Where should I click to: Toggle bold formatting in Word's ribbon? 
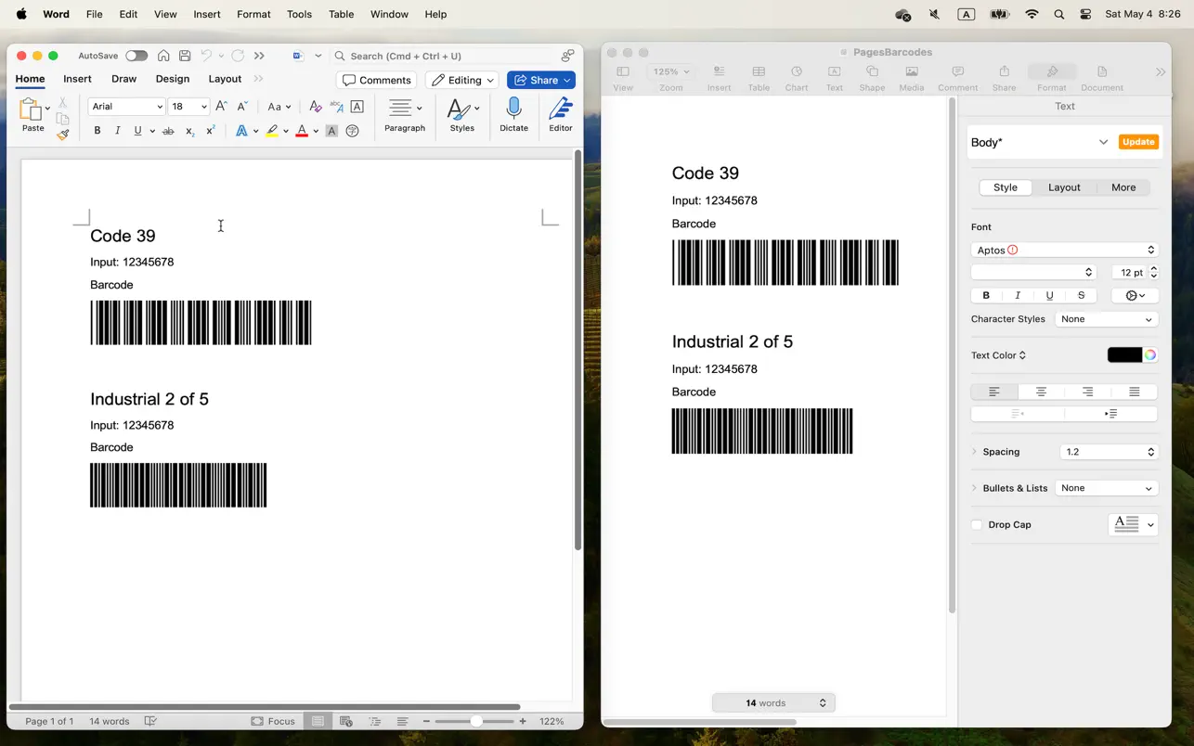pos(97,130)
